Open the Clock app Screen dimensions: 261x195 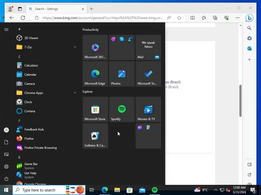[x=47, y=102]
